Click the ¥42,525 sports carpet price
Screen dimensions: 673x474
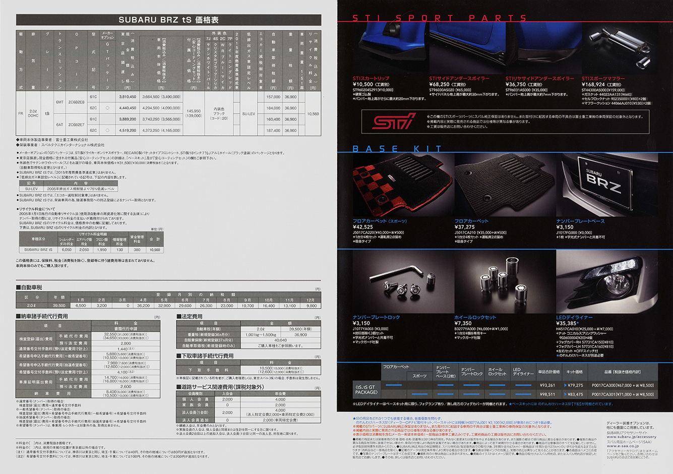[363, 227]
